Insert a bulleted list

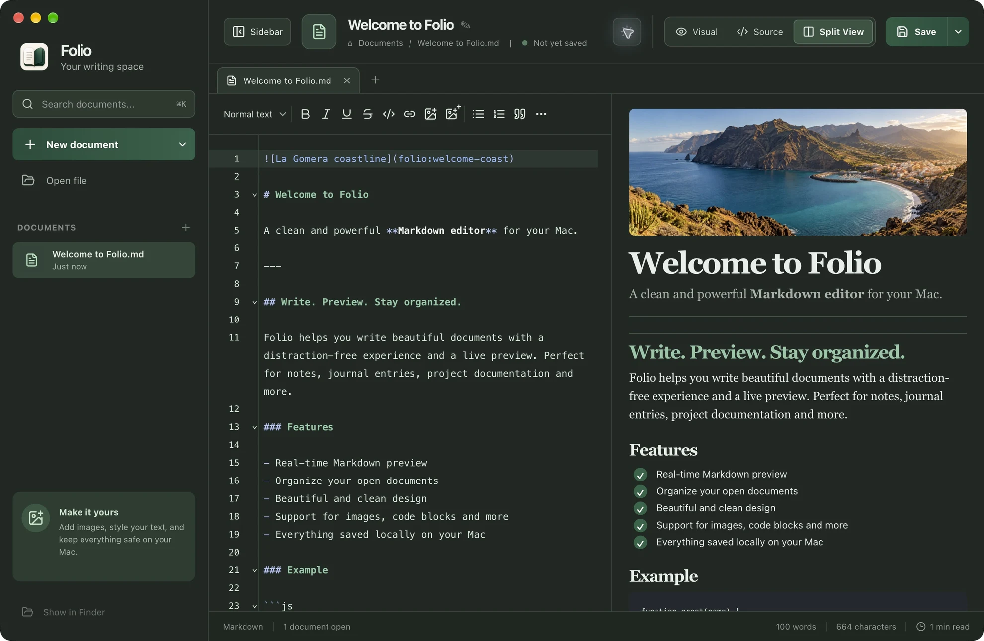tap(478, 114)
